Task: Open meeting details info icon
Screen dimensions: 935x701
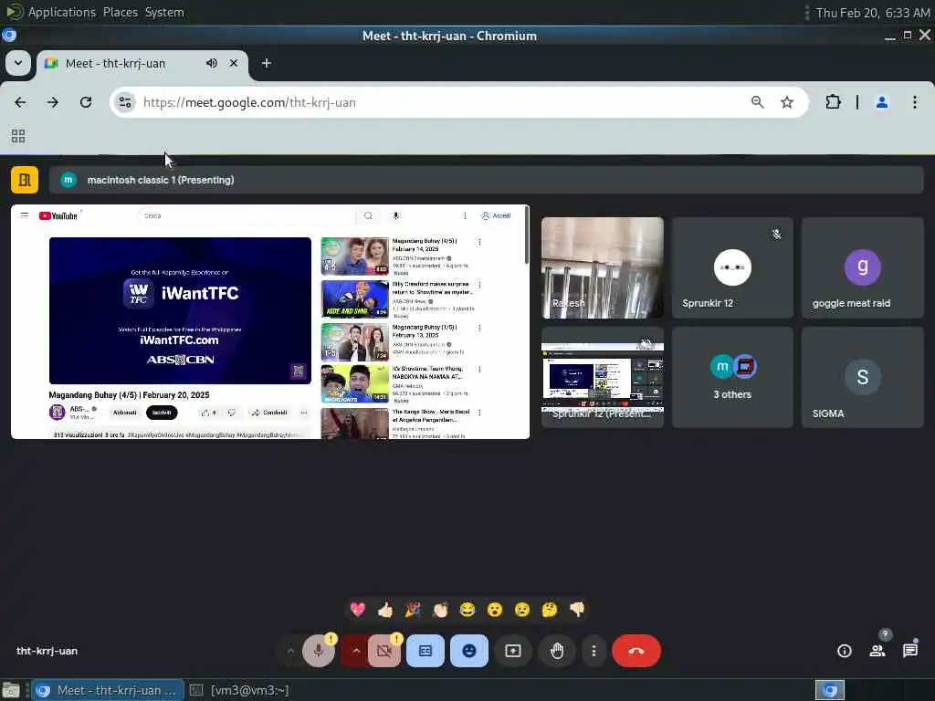Action: pos(845,651)
